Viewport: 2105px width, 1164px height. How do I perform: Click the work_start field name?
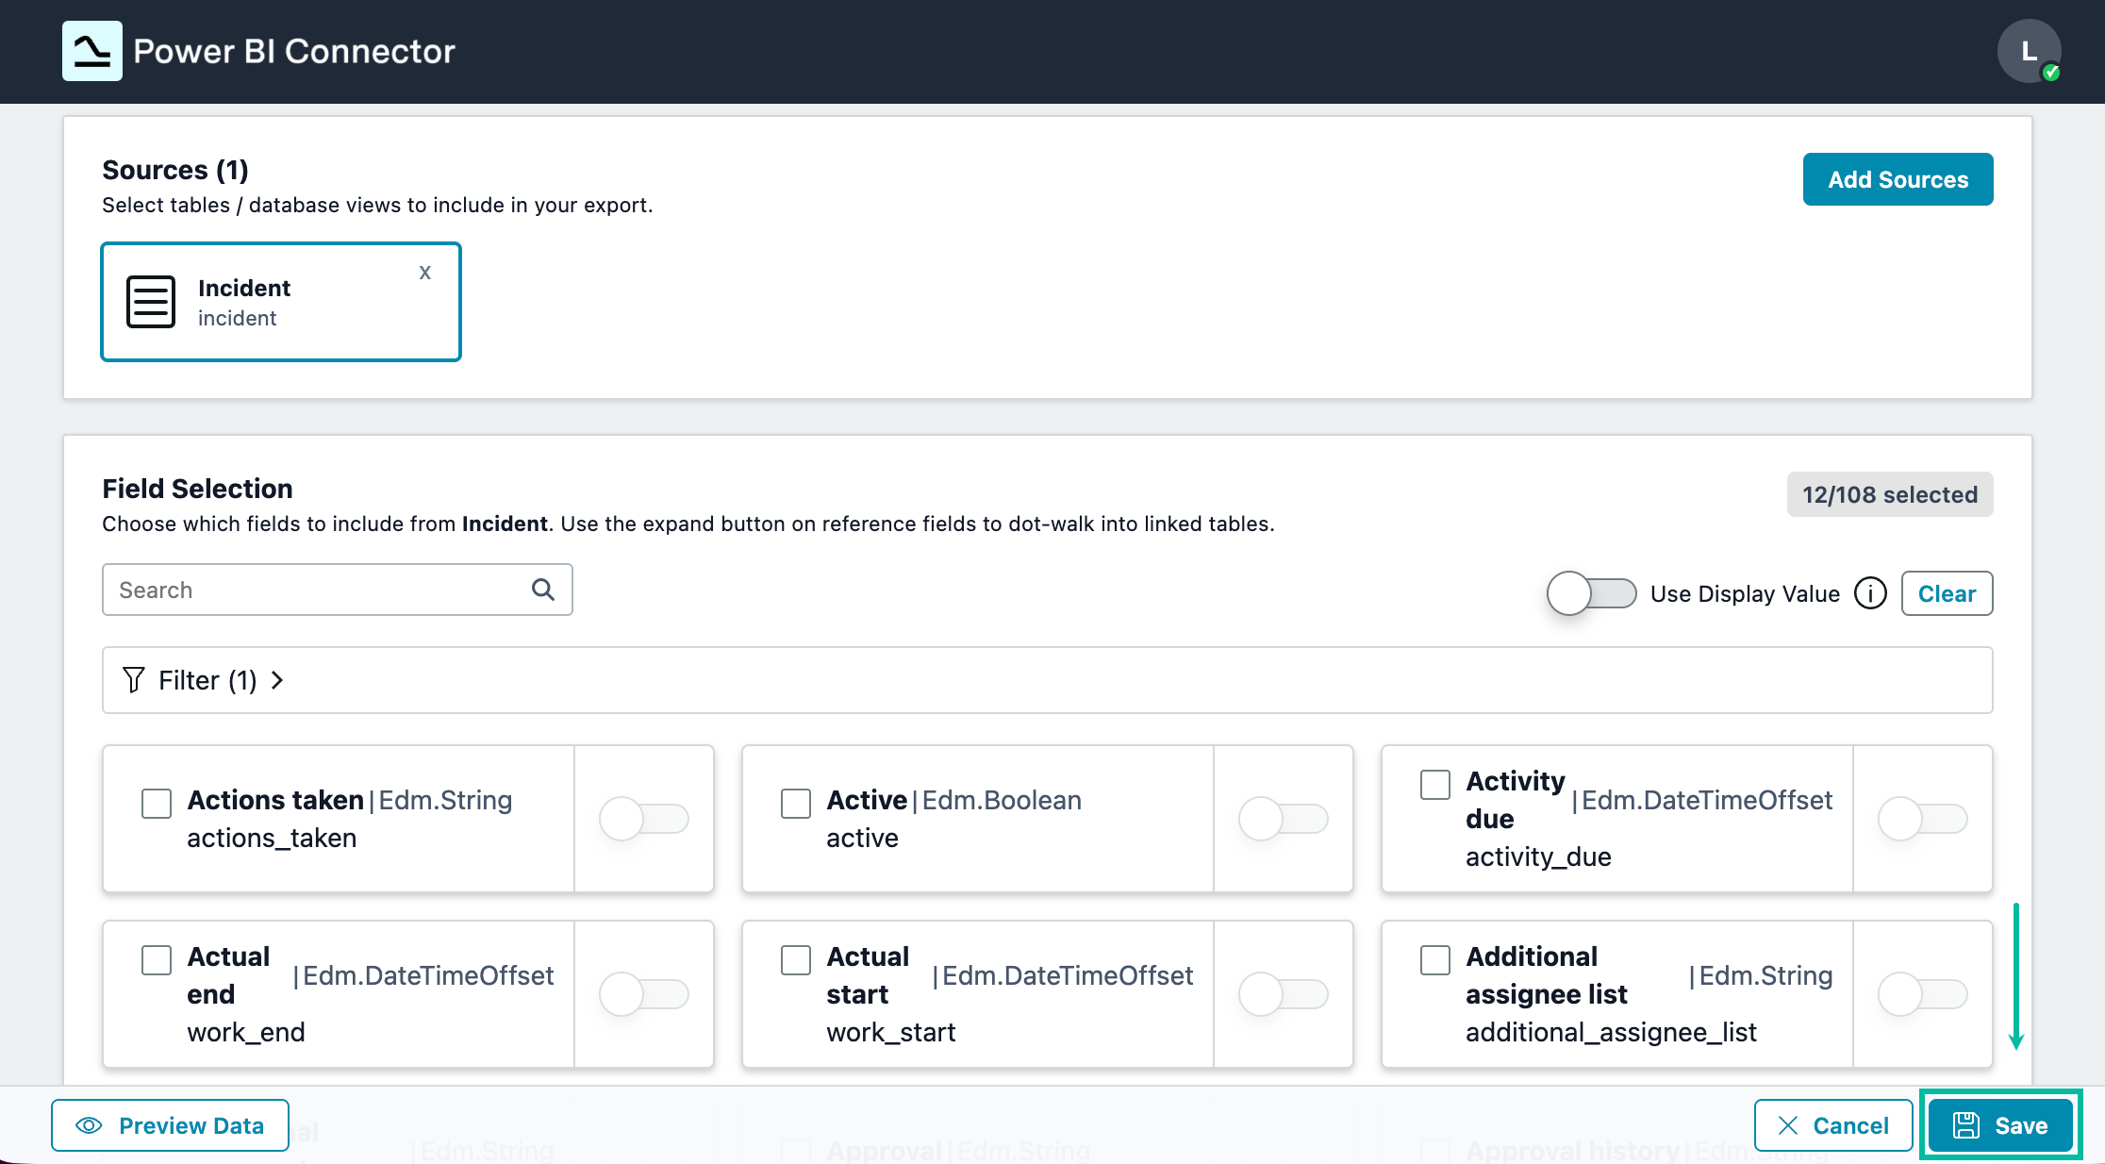(x=891, y=1032)
